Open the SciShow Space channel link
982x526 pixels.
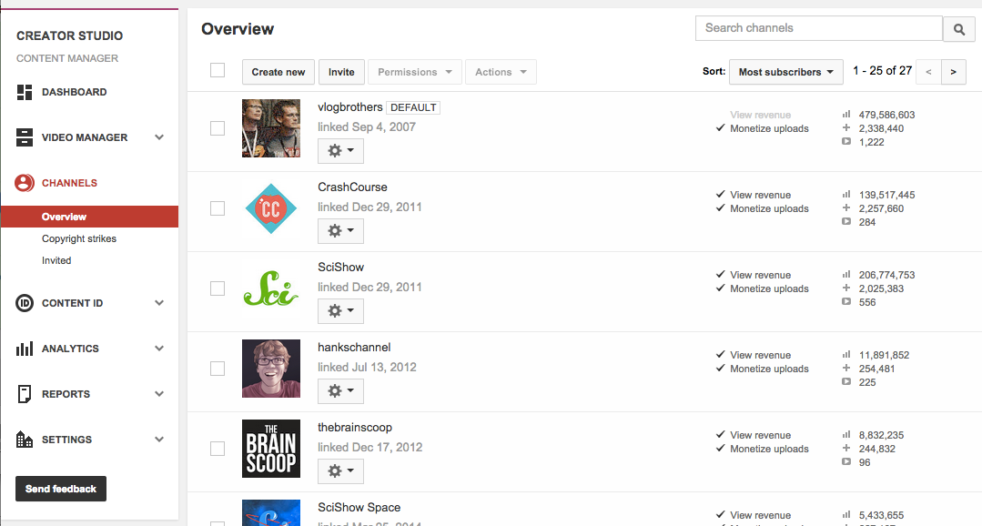tap(359, 508)
